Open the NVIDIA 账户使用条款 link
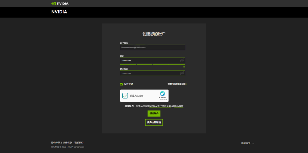Viewport: 308px width, 153px height. click(160, 106)
